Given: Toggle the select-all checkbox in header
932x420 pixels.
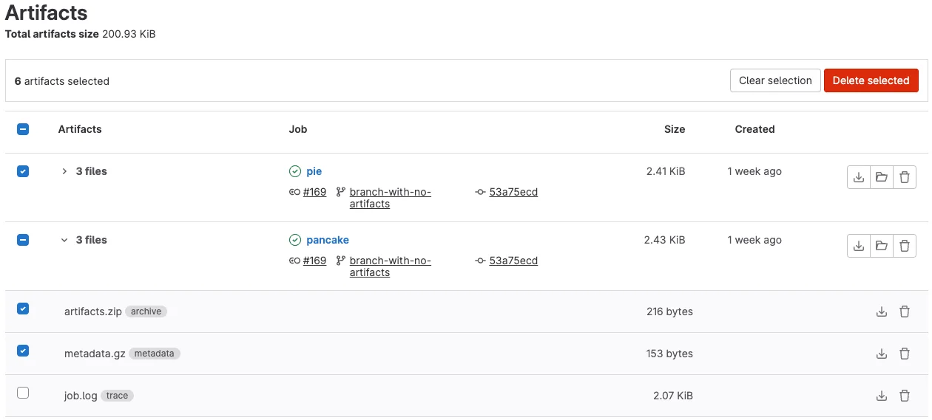Looking at the screenshot, I should (x=23, y=129).
